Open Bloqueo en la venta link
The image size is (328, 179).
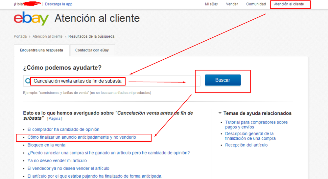coord(46,145)
